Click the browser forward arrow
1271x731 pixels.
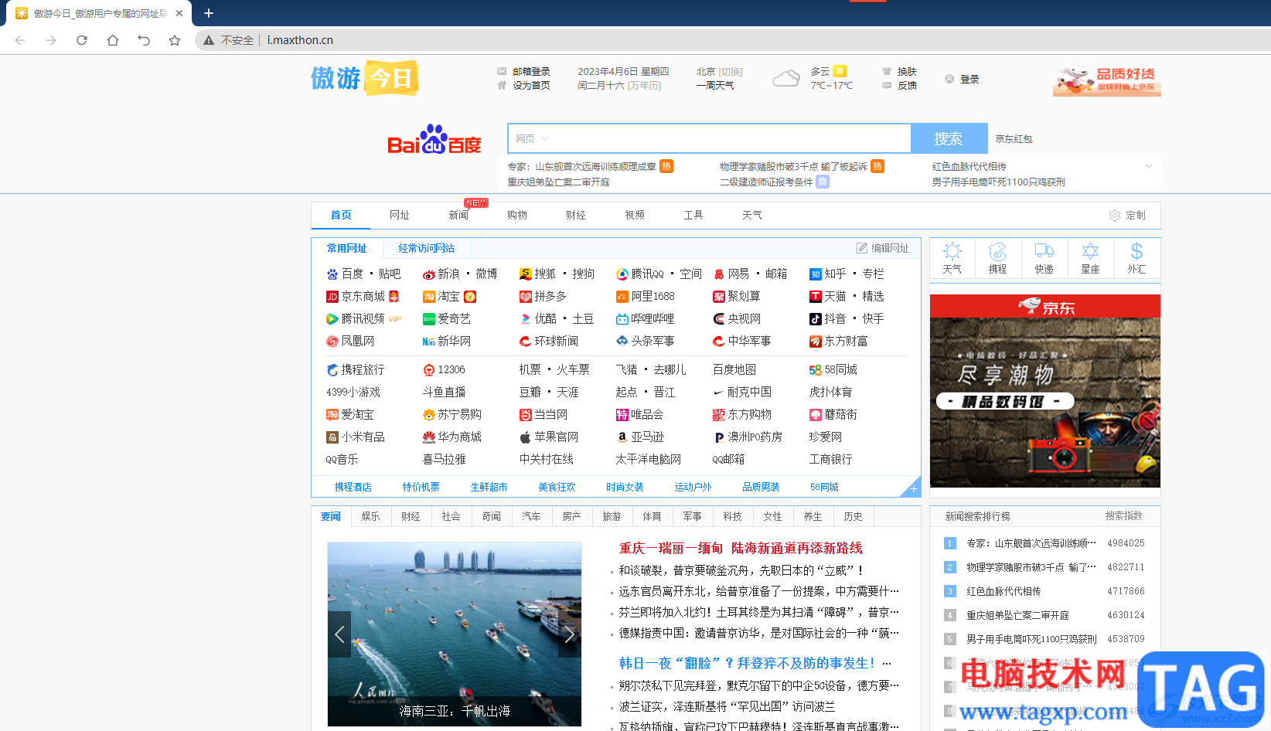[51, 40]
